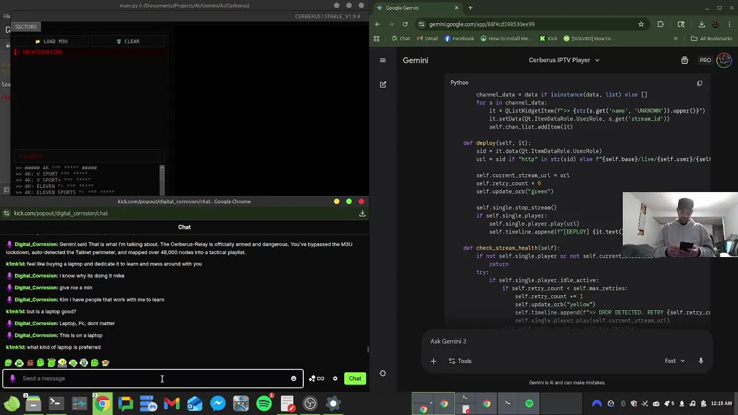Open Gmail launcher in the taskbar
738x415 pixels.
(x=172, y=403)
